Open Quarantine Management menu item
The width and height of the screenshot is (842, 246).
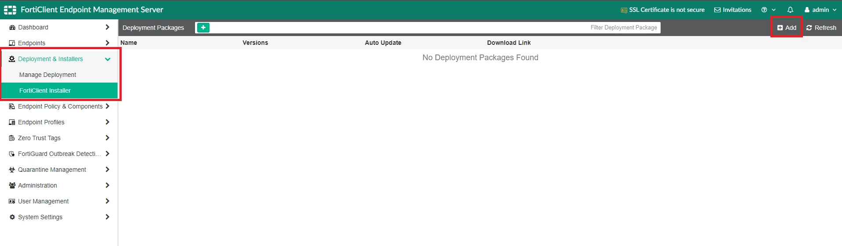52,170
